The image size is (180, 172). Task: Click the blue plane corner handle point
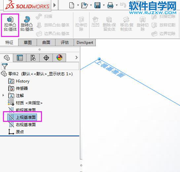click(99, 59)
